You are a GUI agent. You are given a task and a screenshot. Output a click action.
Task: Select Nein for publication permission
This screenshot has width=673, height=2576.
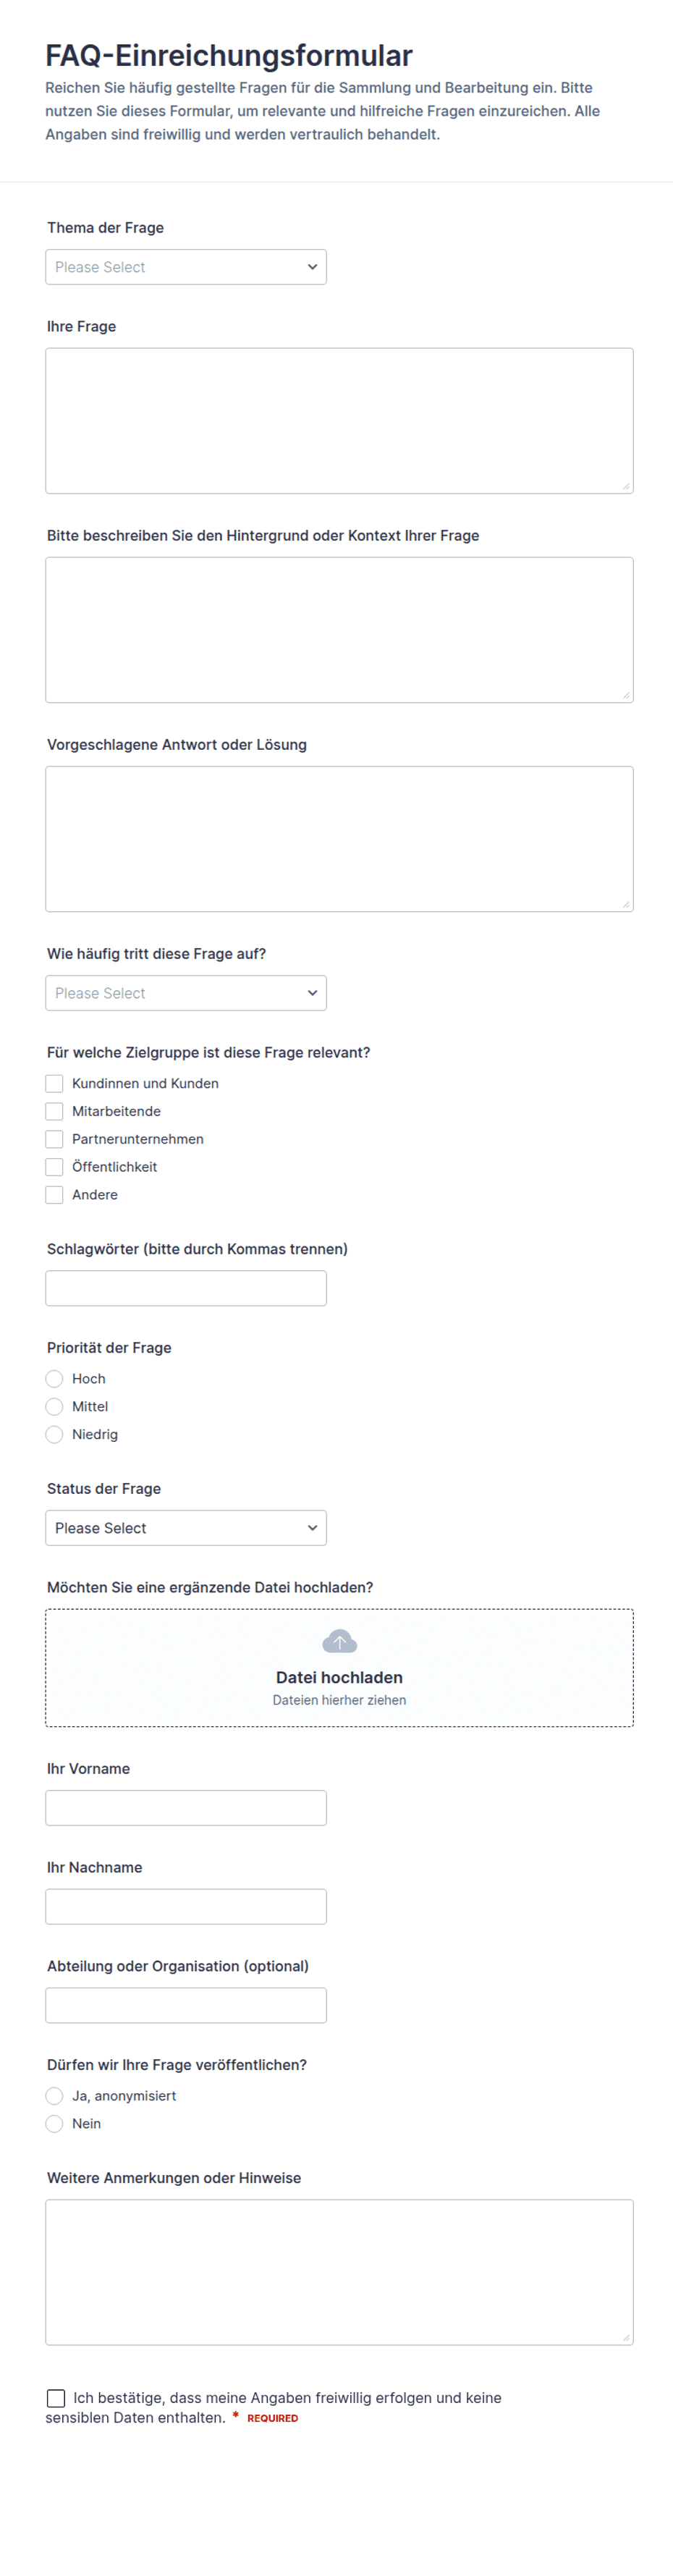[54, 2124]
